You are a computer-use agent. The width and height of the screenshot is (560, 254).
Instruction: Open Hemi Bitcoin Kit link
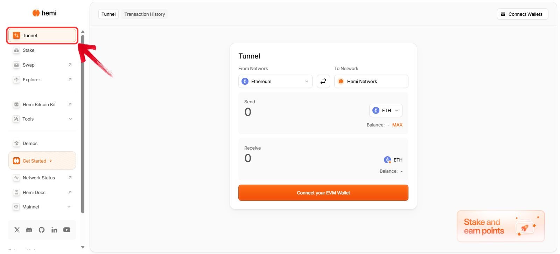(42, 104)
